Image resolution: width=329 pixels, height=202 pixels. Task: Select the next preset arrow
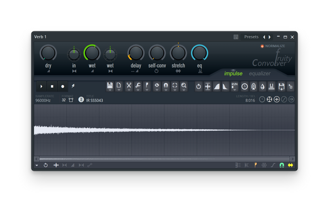[270, 37]
